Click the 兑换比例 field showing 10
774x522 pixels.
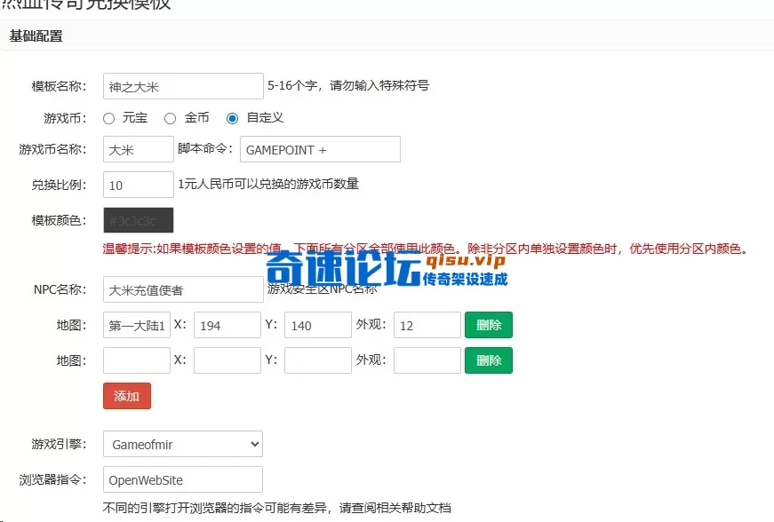coord(139,185)
